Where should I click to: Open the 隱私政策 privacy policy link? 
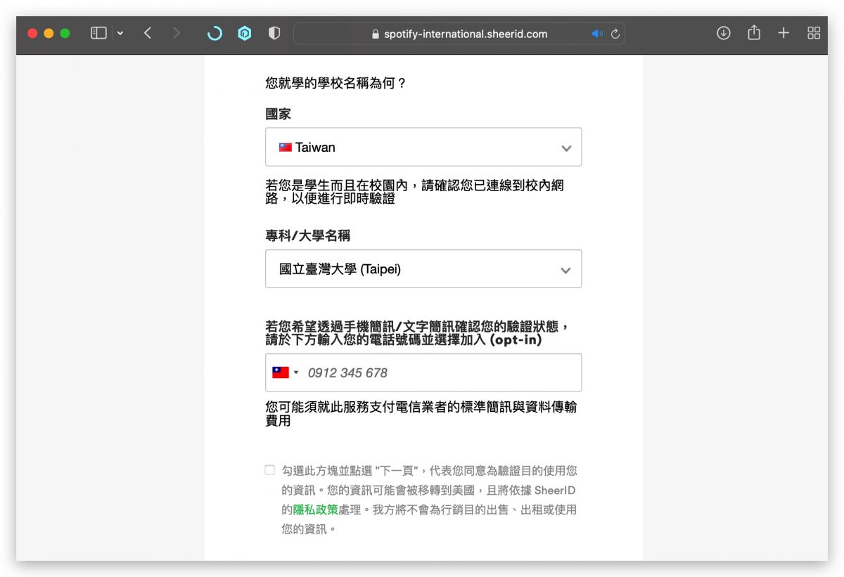click(x=315, y=510)
